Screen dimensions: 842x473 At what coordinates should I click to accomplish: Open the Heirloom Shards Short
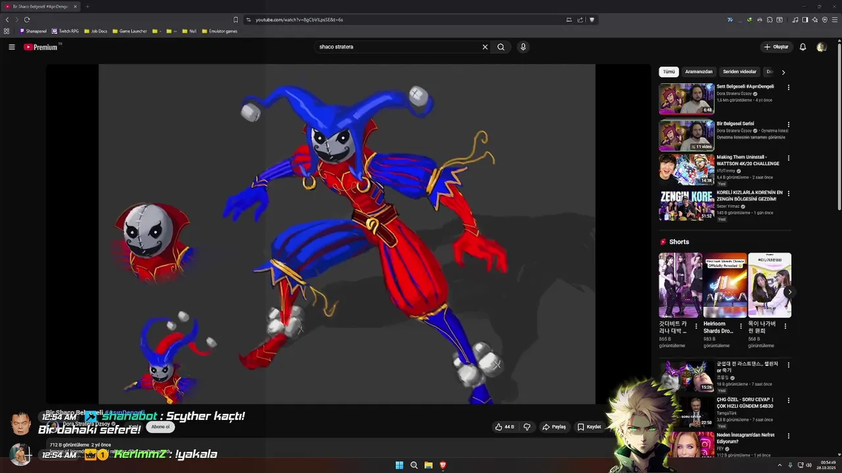pos(724,285)
